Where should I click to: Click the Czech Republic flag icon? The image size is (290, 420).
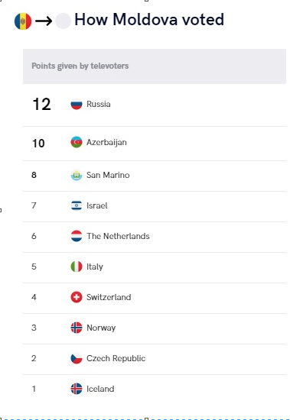pos(77,358)
